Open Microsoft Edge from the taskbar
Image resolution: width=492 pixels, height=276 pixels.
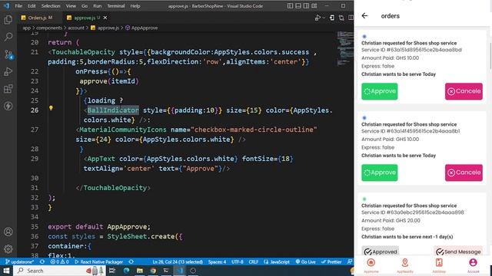[126, 271]
